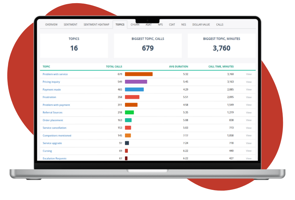Screen dimensions: 295x200
Task: Open the Sentiment tab
Action: click(70, 24)
